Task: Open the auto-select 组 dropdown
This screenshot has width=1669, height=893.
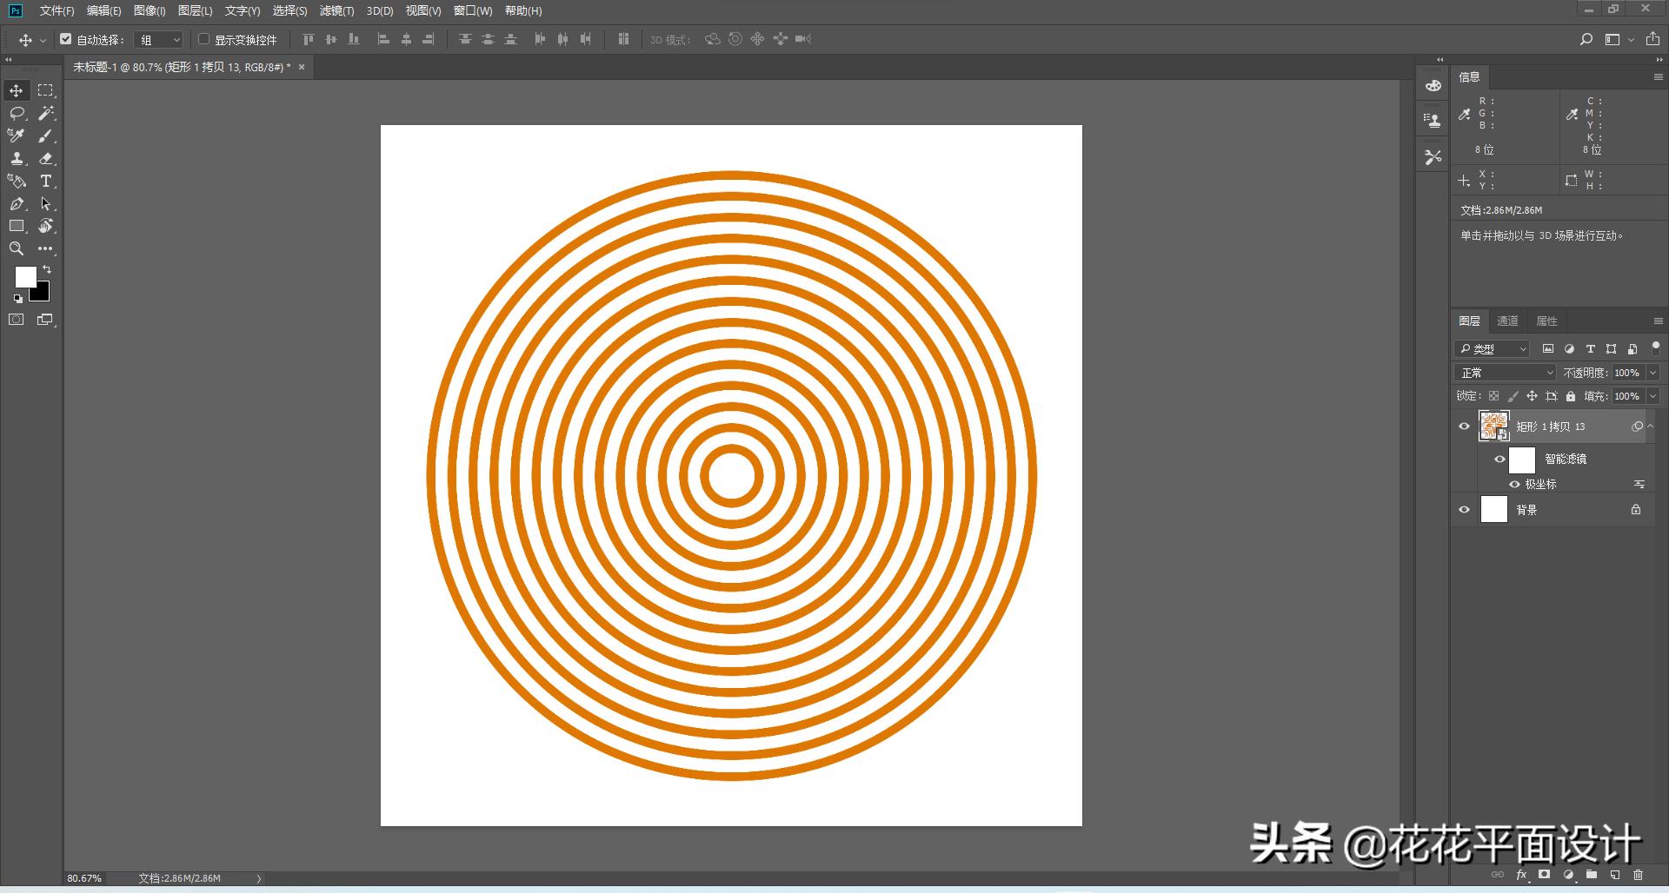Action: [161, 40]
